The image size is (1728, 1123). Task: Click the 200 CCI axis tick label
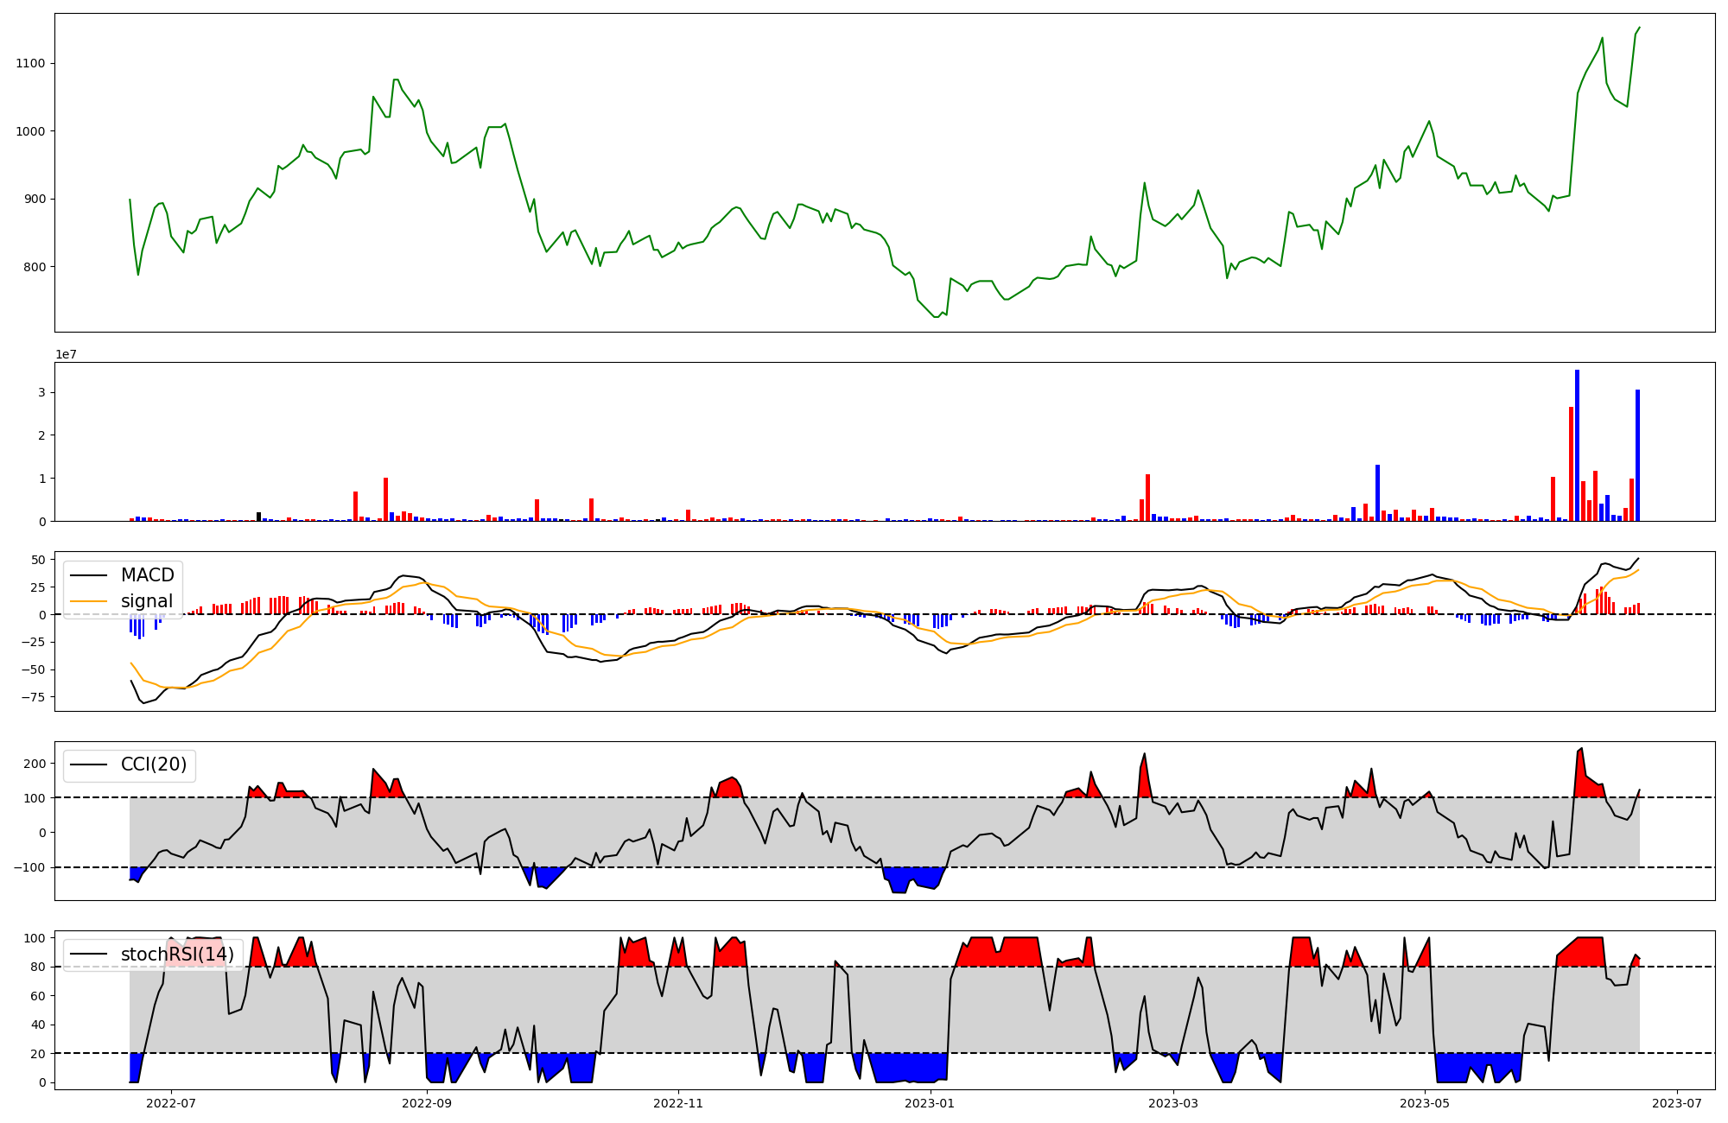[35, 764]
